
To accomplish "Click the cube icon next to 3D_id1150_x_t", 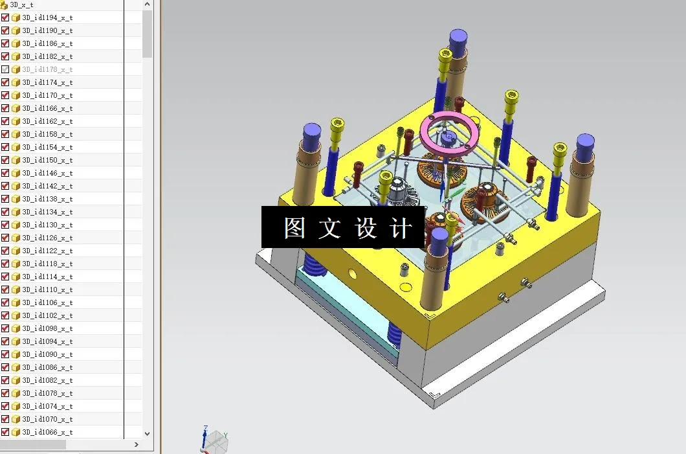I will (14, 160).
